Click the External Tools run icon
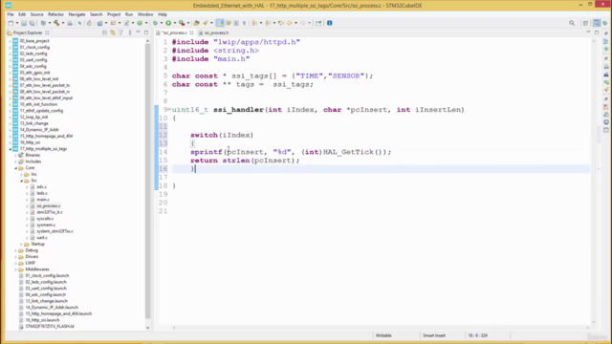Viewport: 612px width, 344px height. [x=182, y=23]
